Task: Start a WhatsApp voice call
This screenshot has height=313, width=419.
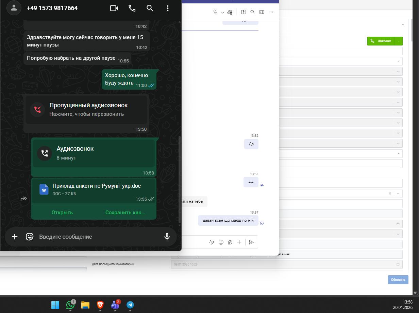Action: point(132,8)
